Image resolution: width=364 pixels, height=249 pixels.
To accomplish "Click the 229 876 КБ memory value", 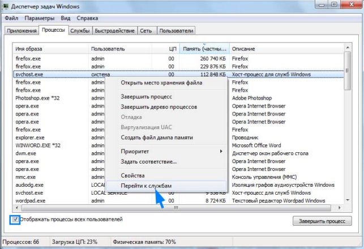I will [213, 67].
